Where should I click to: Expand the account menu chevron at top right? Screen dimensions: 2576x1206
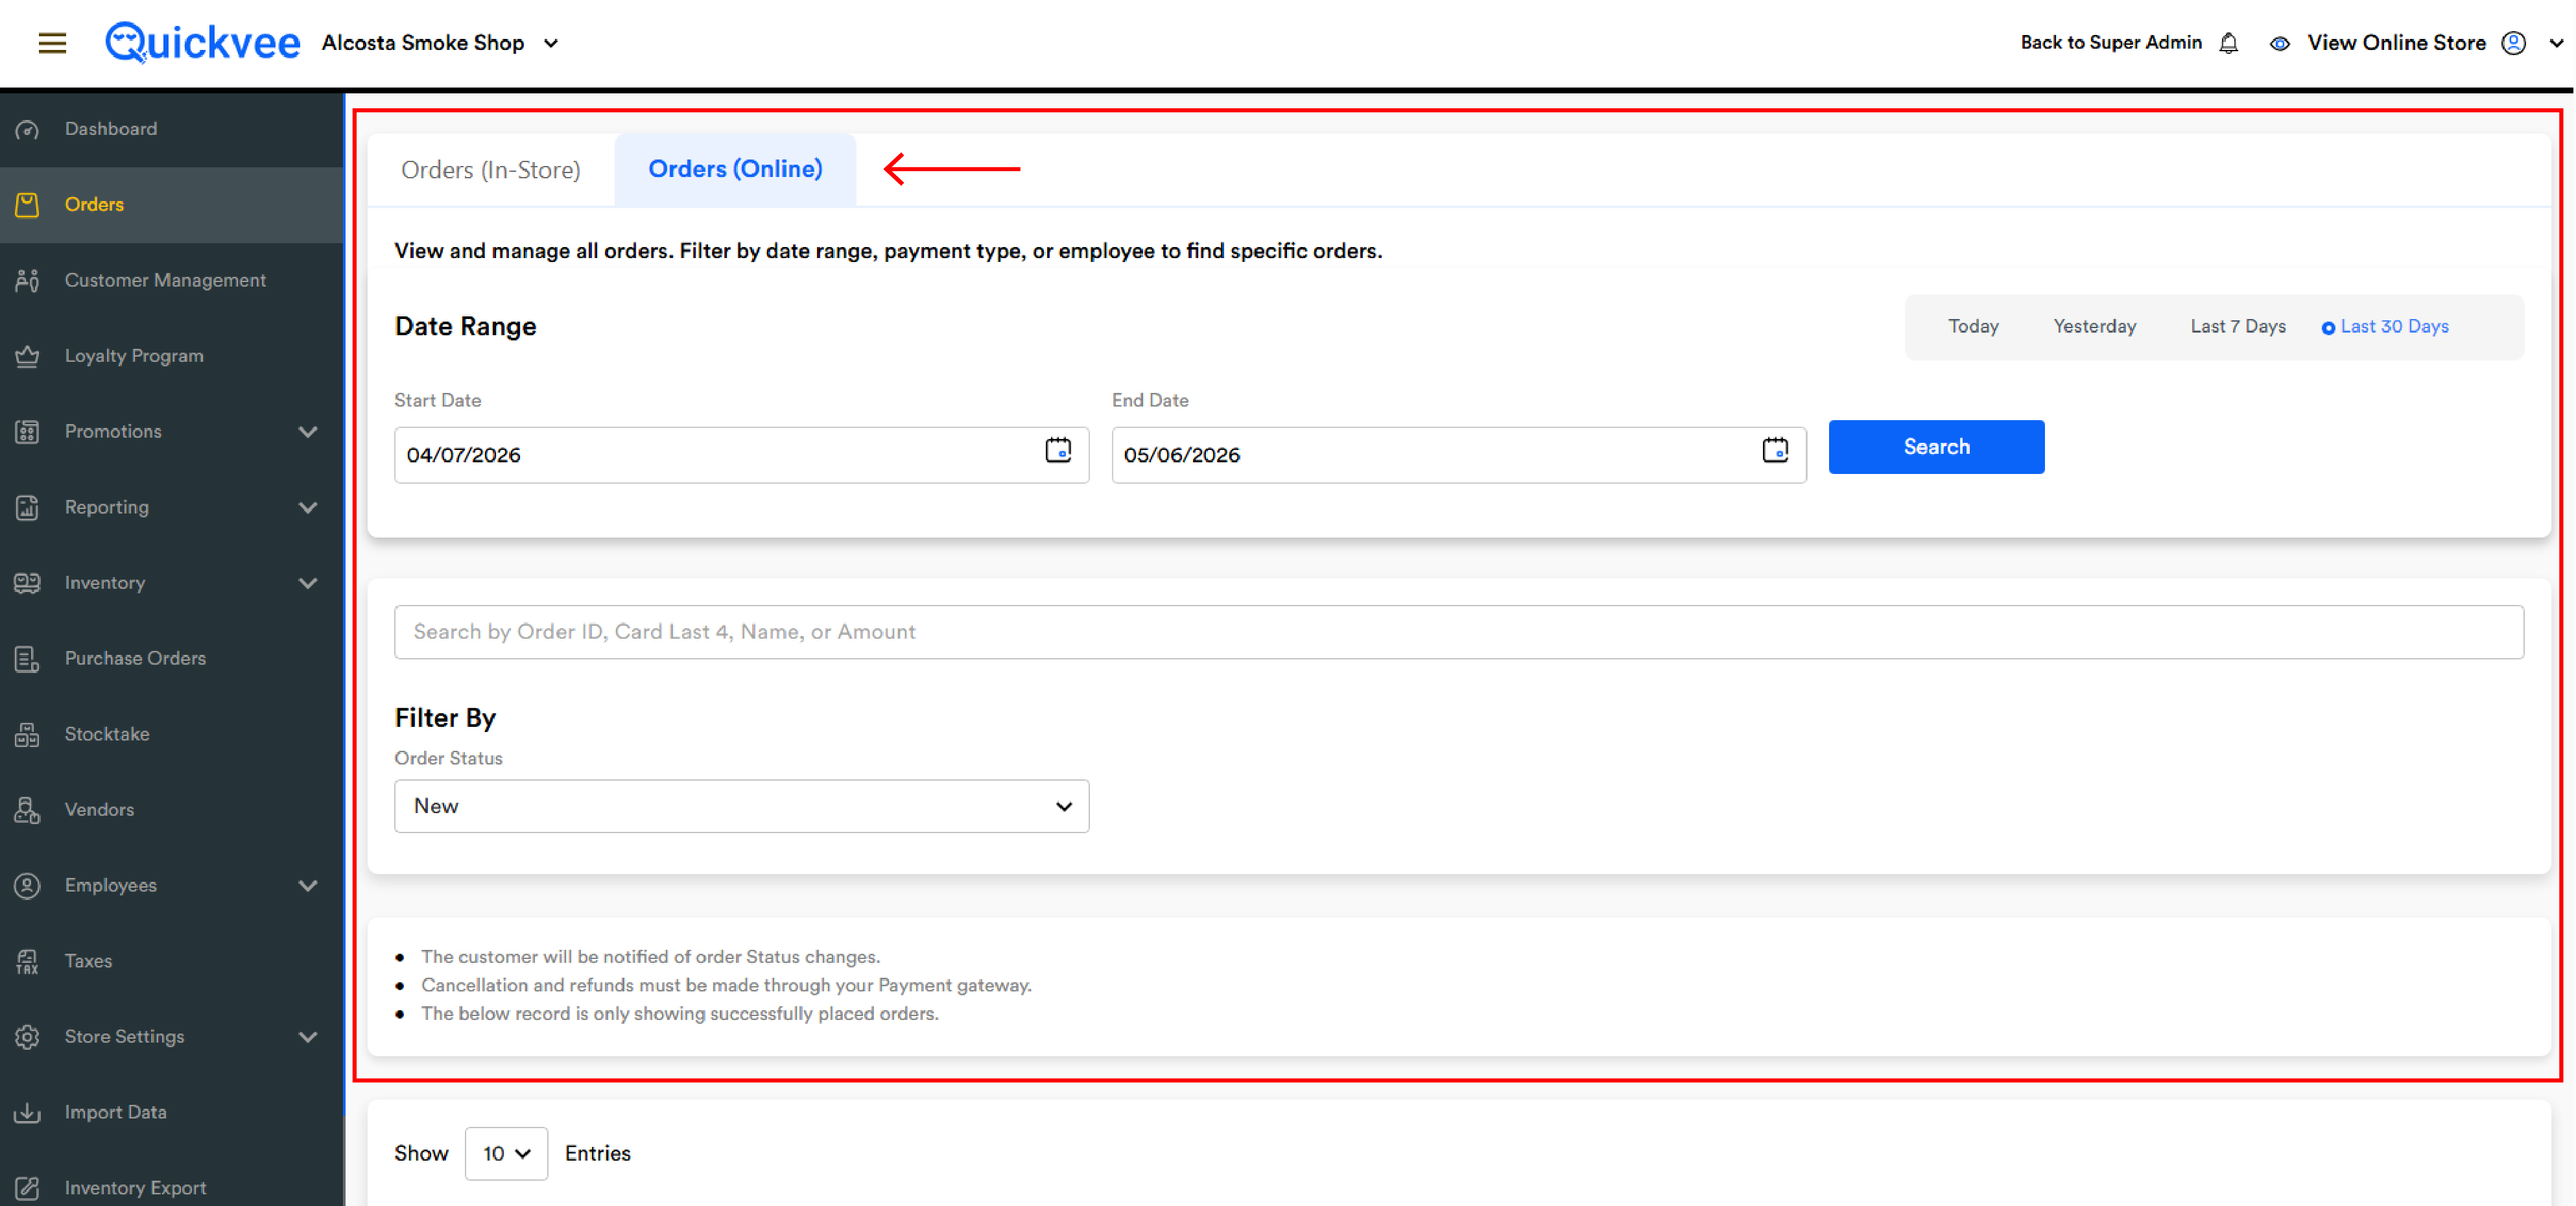(x=2556, y=43)
